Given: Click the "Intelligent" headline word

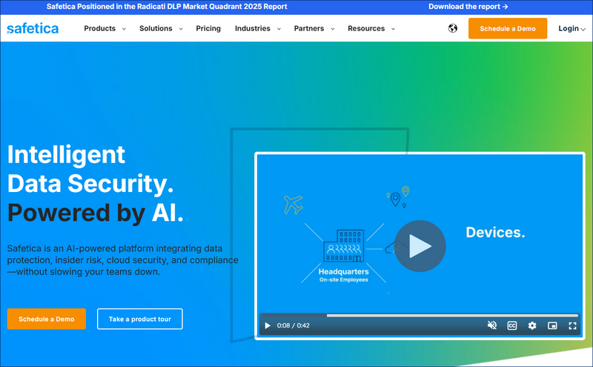Looking at the screenshot, I should [66, 155].
